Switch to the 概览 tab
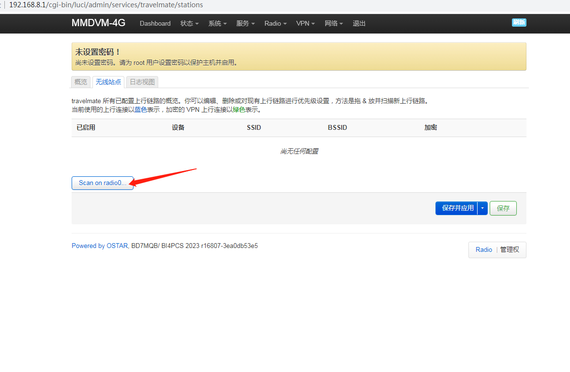Image resolution: width=570 pixels, height=372 pixels. click(81, 82)
